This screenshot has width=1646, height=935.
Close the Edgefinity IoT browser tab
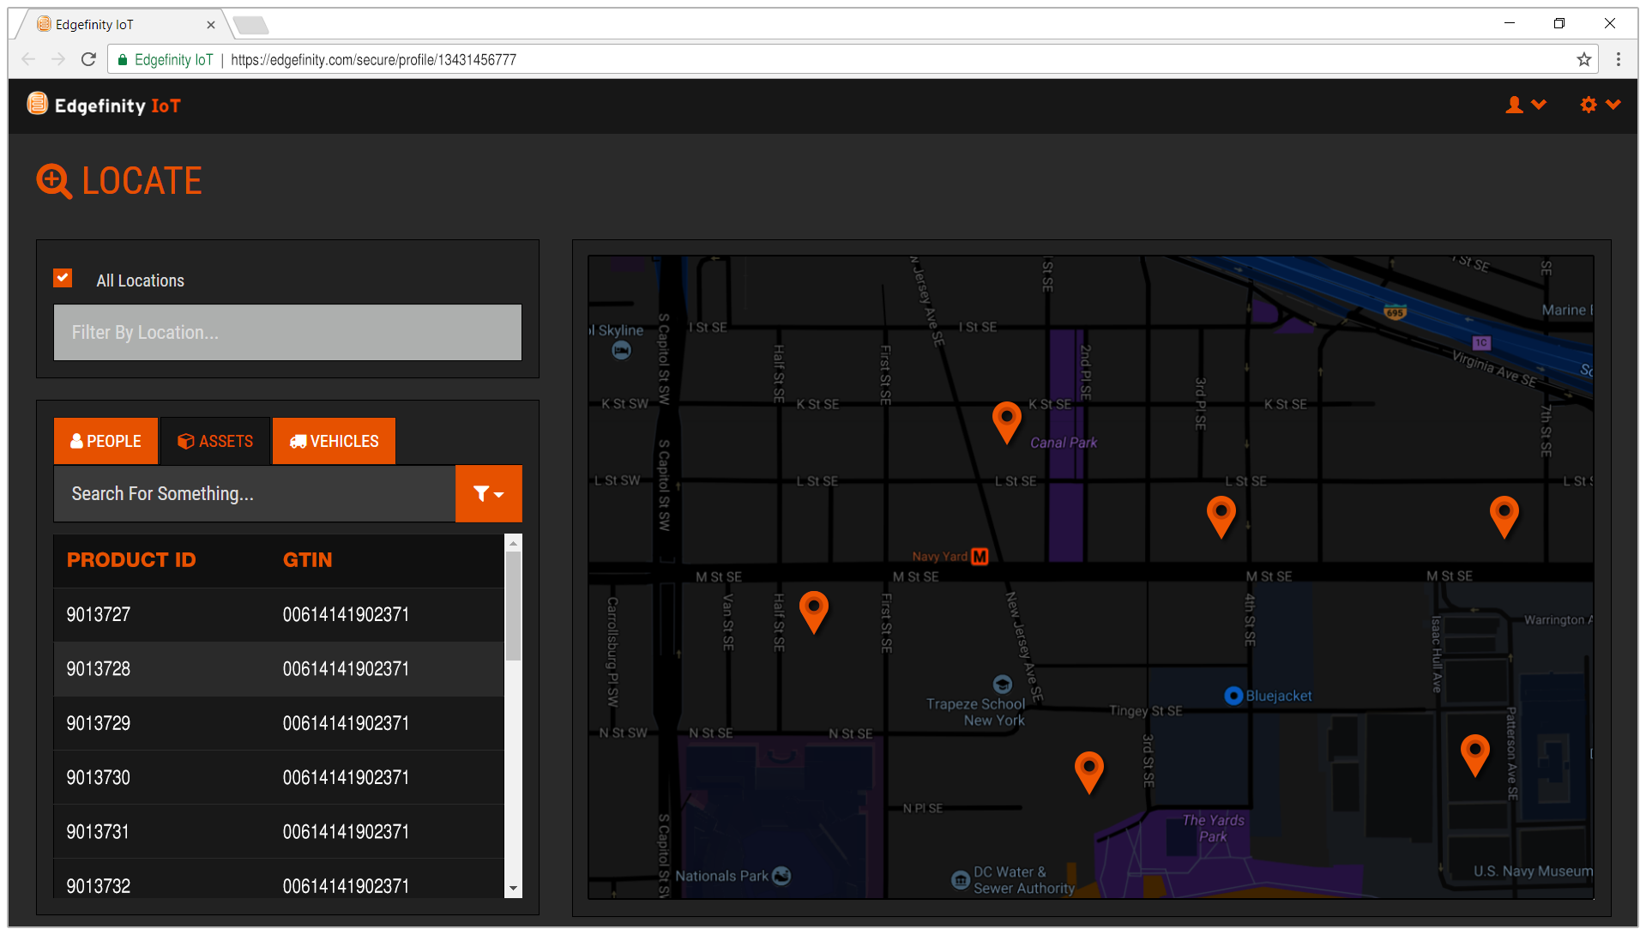pos(211,25)
